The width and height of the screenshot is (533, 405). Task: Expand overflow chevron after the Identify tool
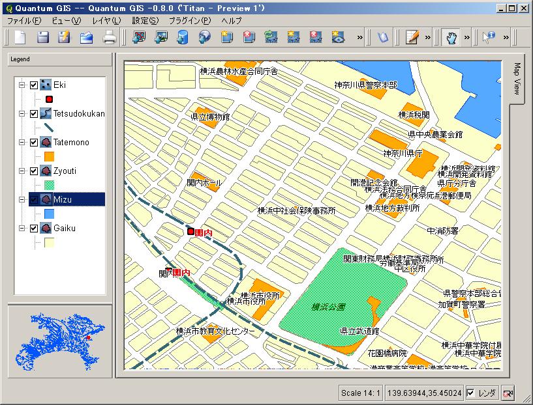click(506, 37)
